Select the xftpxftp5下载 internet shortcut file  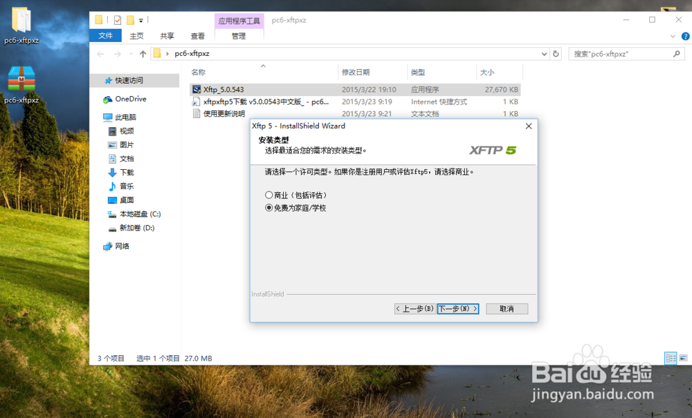355,102
